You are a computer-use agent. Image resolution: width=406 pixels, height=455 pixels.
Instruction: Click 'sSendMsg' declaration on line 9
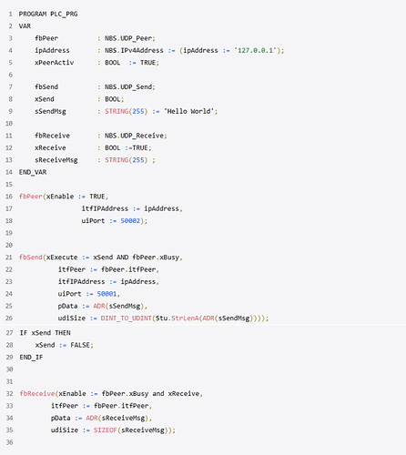[50, 112]
